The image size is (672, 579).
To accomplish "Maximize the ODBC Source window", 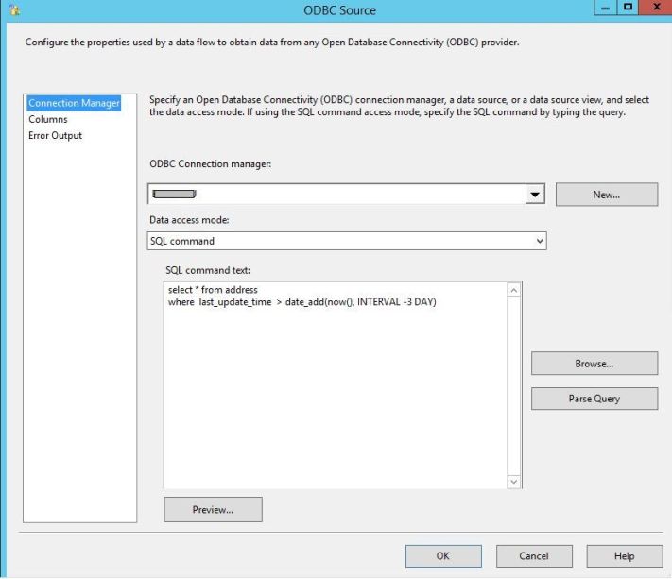I will [628, 8].
